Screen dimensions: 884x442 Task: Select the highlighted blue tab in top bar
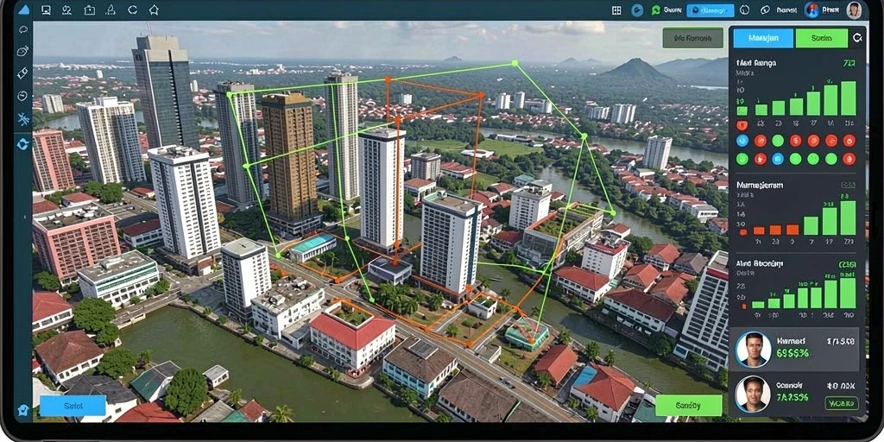click(710, 10)
